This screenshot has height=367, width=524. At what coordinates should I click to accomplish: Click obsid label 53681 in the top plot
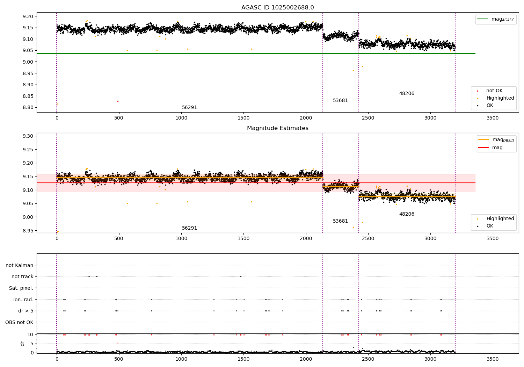(340, 100)
